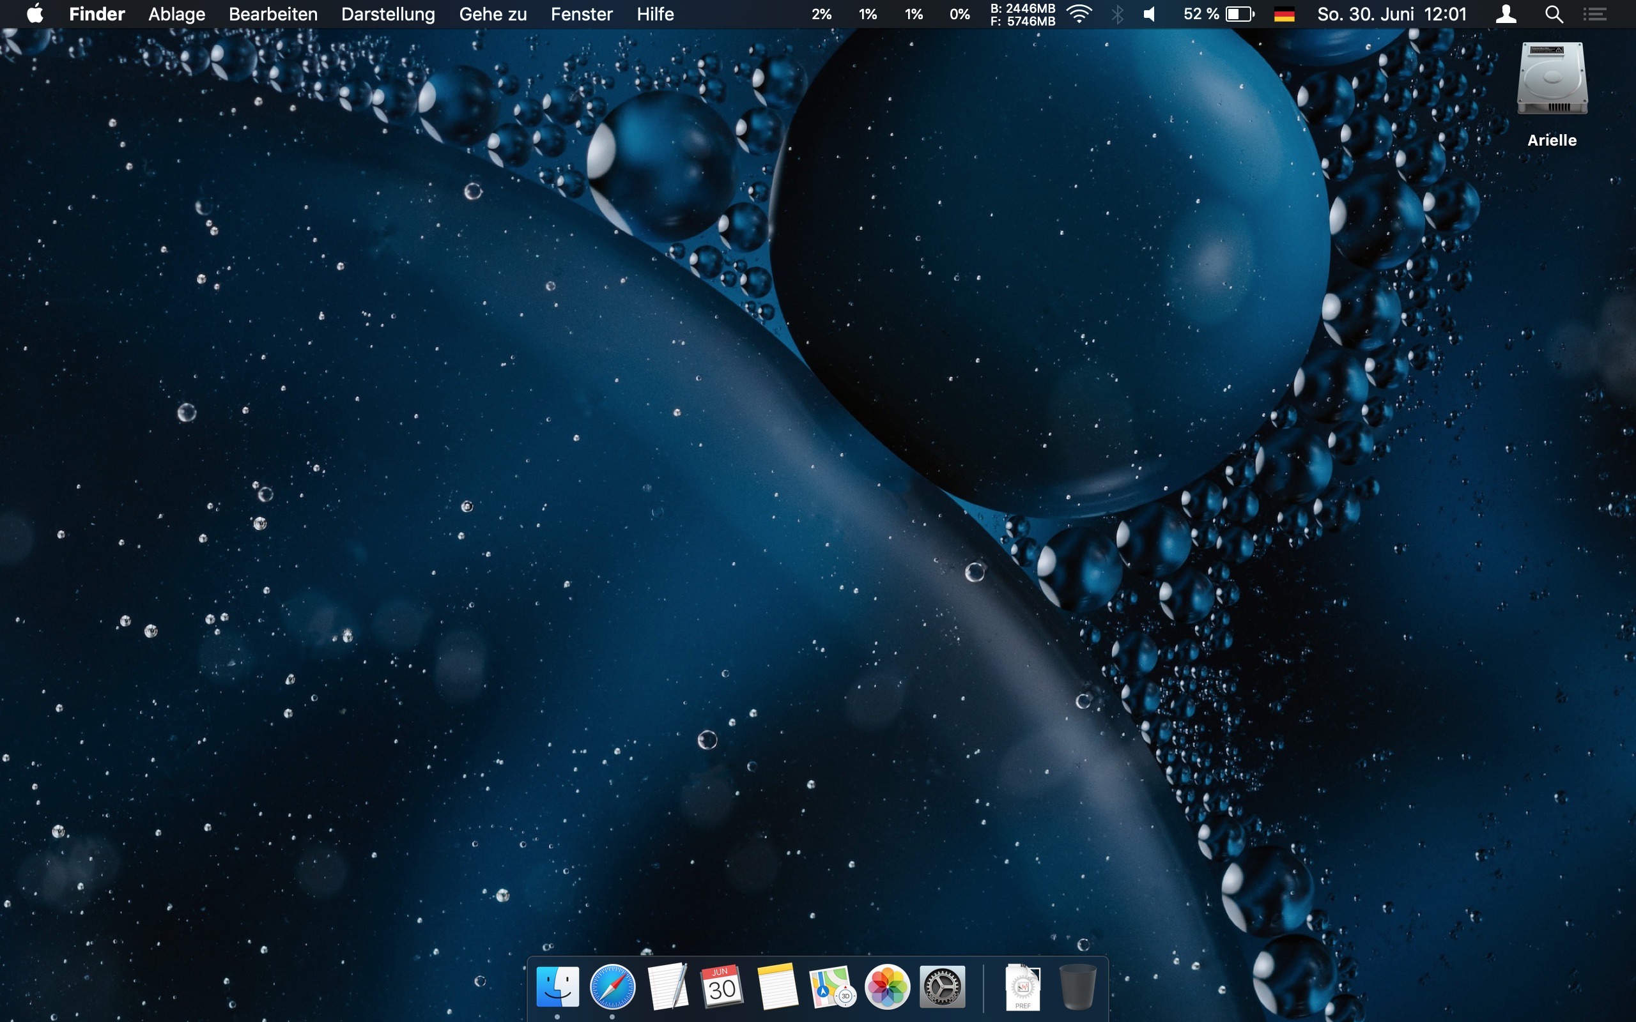The height and width of the screenshot is (1022, 1636).
Task: Open the Darstellung menu
Action: 388,14
